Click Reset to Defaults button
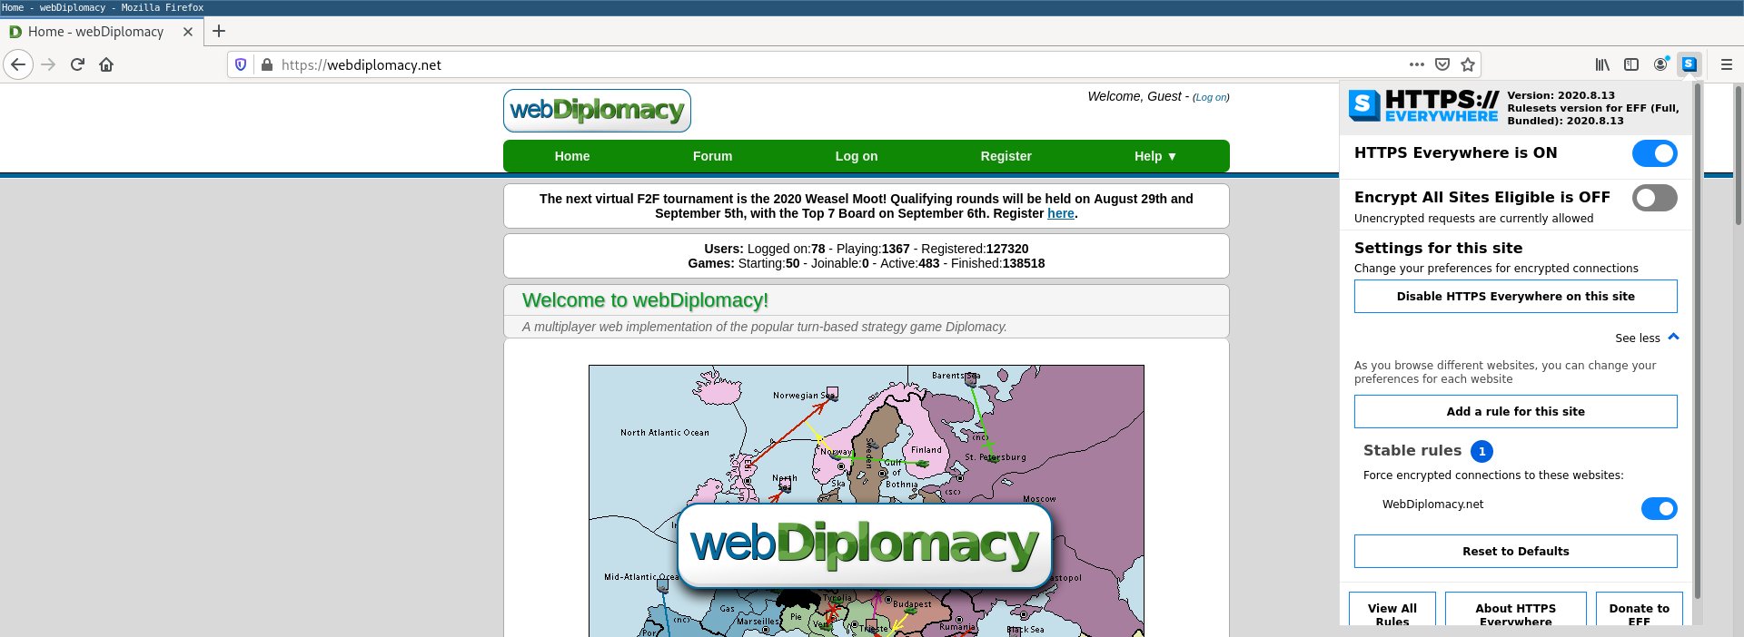1744x637 pixels. [1515, 551]
